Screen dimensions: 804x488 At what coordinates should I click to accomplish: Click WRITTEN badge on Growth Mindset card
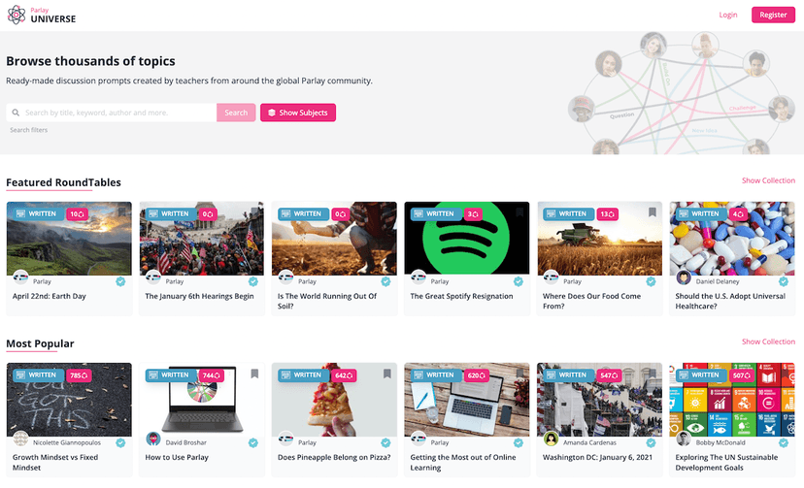[38, 375]
